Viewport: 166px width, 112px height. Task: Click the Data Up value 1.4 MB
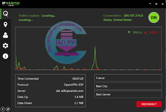(79, 97)
